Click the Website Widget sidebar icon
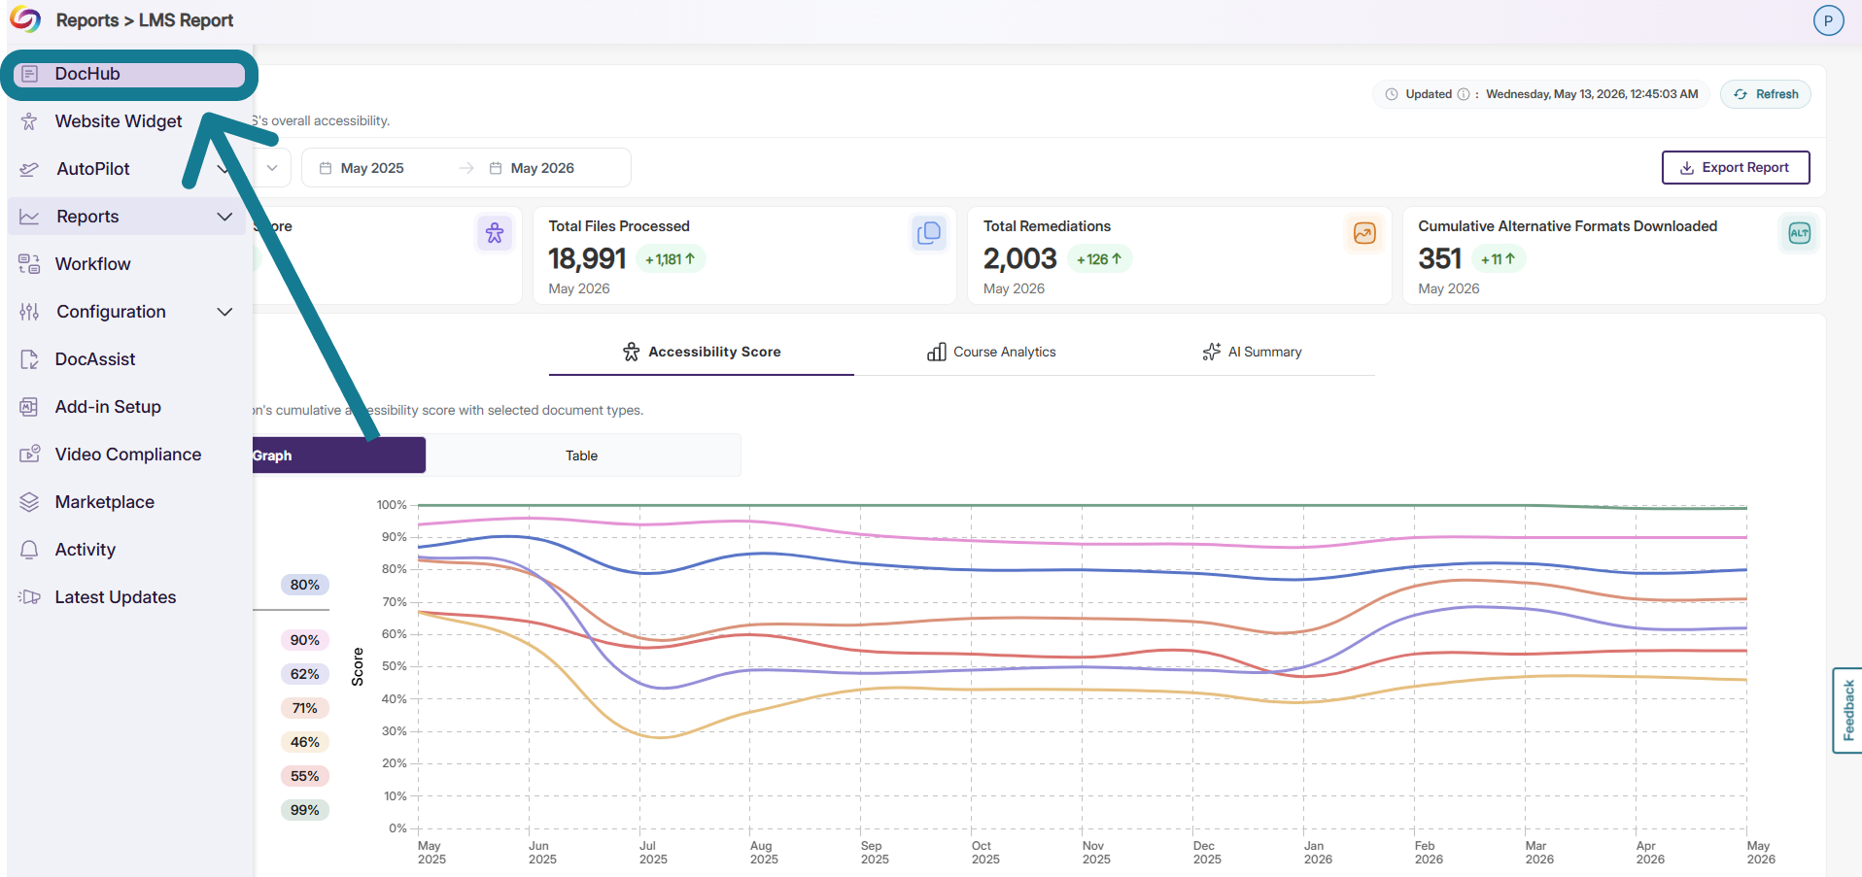Image resolution: width=1862 pixels, height=877 pixels. point(29,121)
